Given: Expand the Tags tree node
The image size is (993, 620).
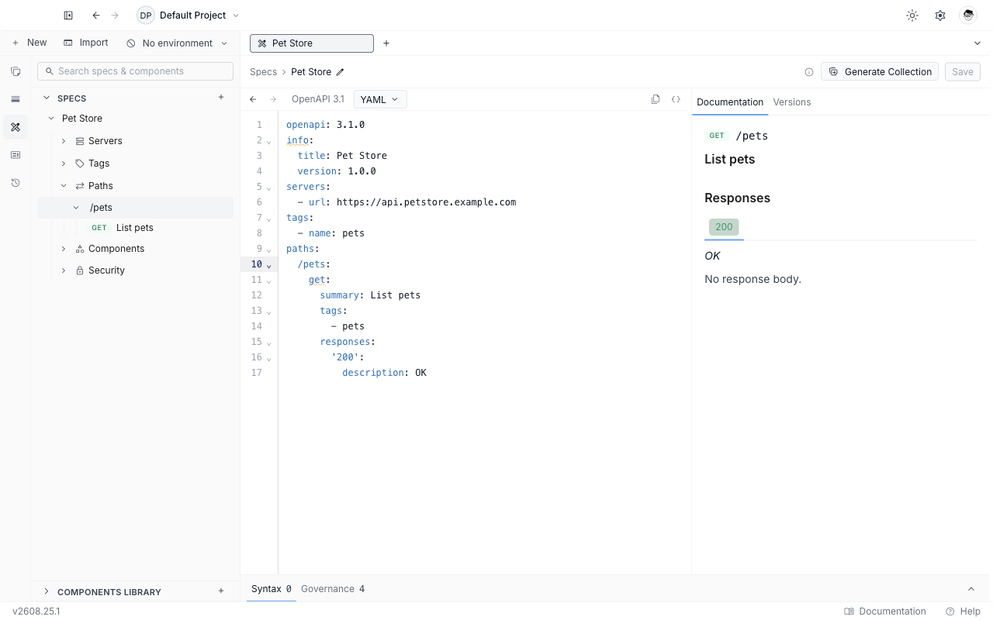Looking at the screenshot, I should [64, 164].
